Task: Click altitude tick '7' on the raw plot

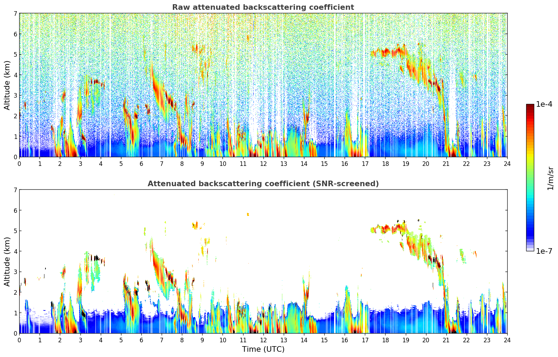Action: click(15, 13)
